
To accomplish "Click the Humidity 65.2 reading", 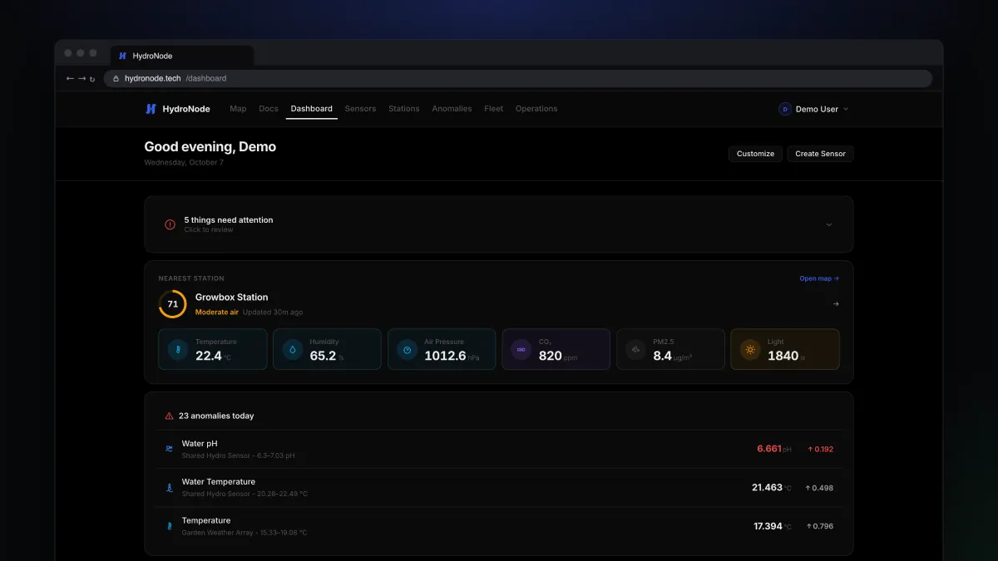I will [323, 356].
